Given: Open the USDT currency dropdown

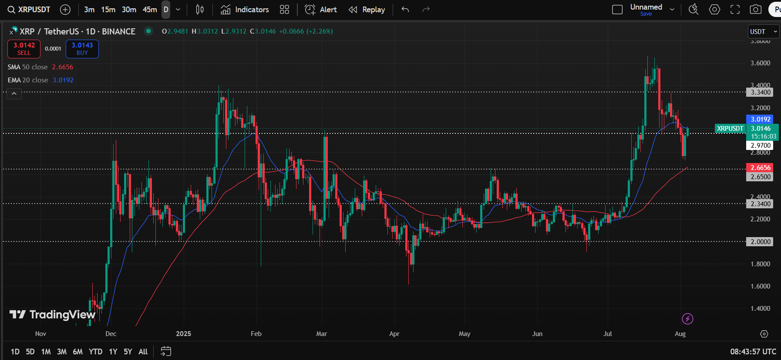Looking at the screenshot, I should point(763,31).
